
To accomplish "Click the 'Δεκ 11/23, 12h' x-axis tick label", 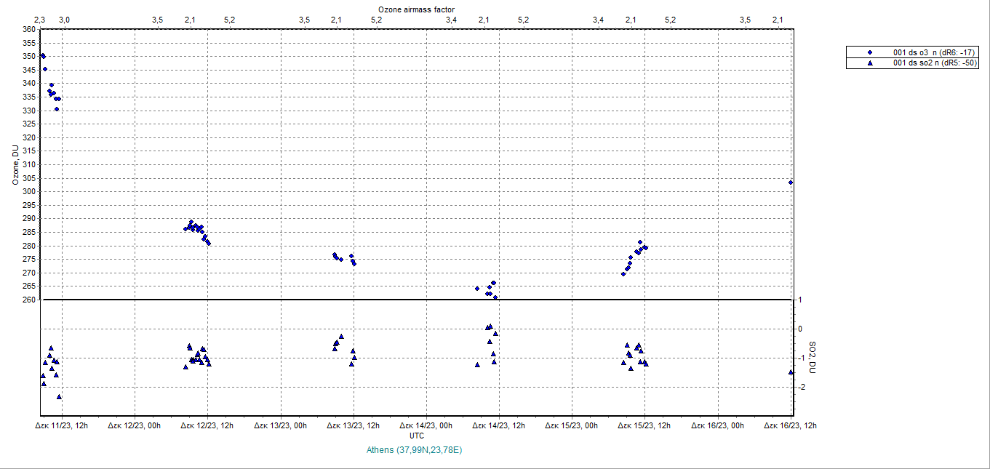I will [x=63, y=426].
